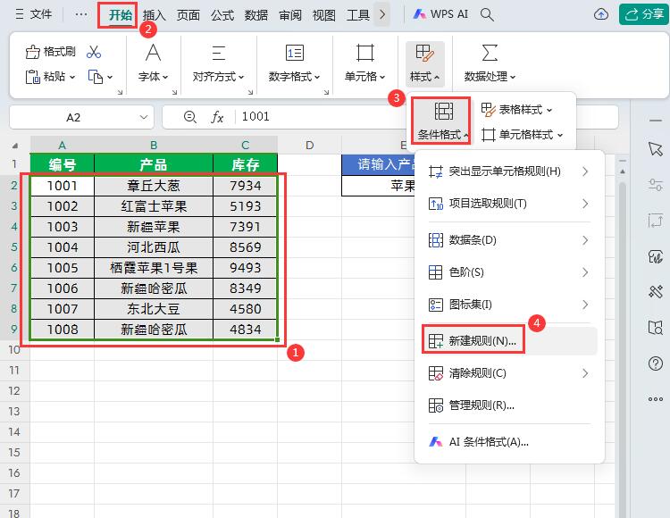Switch to the Formulas (公式) tab
Screen dimensions: 670x518
(x=222, y=15)
